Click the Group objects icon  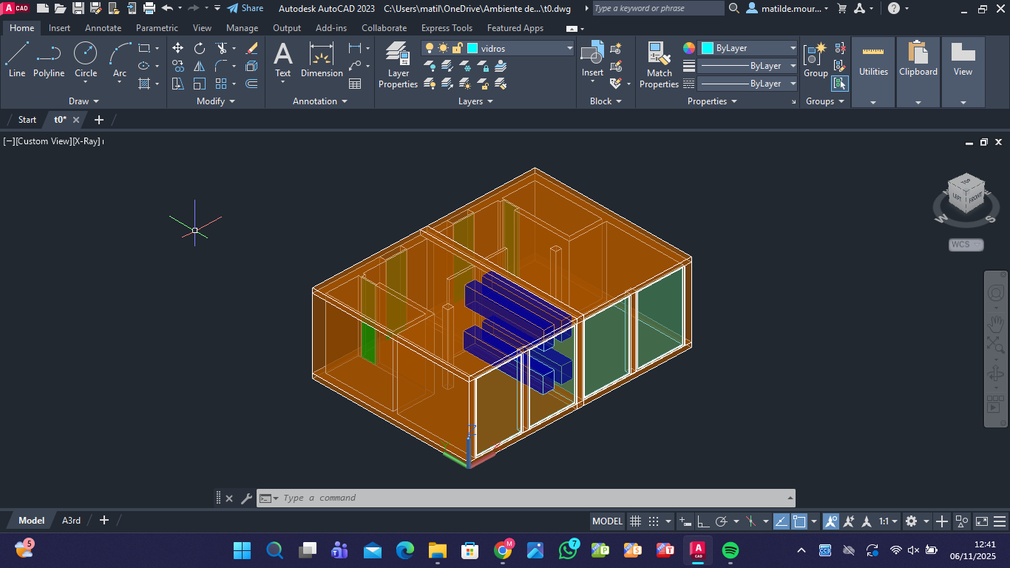[816, 59]
